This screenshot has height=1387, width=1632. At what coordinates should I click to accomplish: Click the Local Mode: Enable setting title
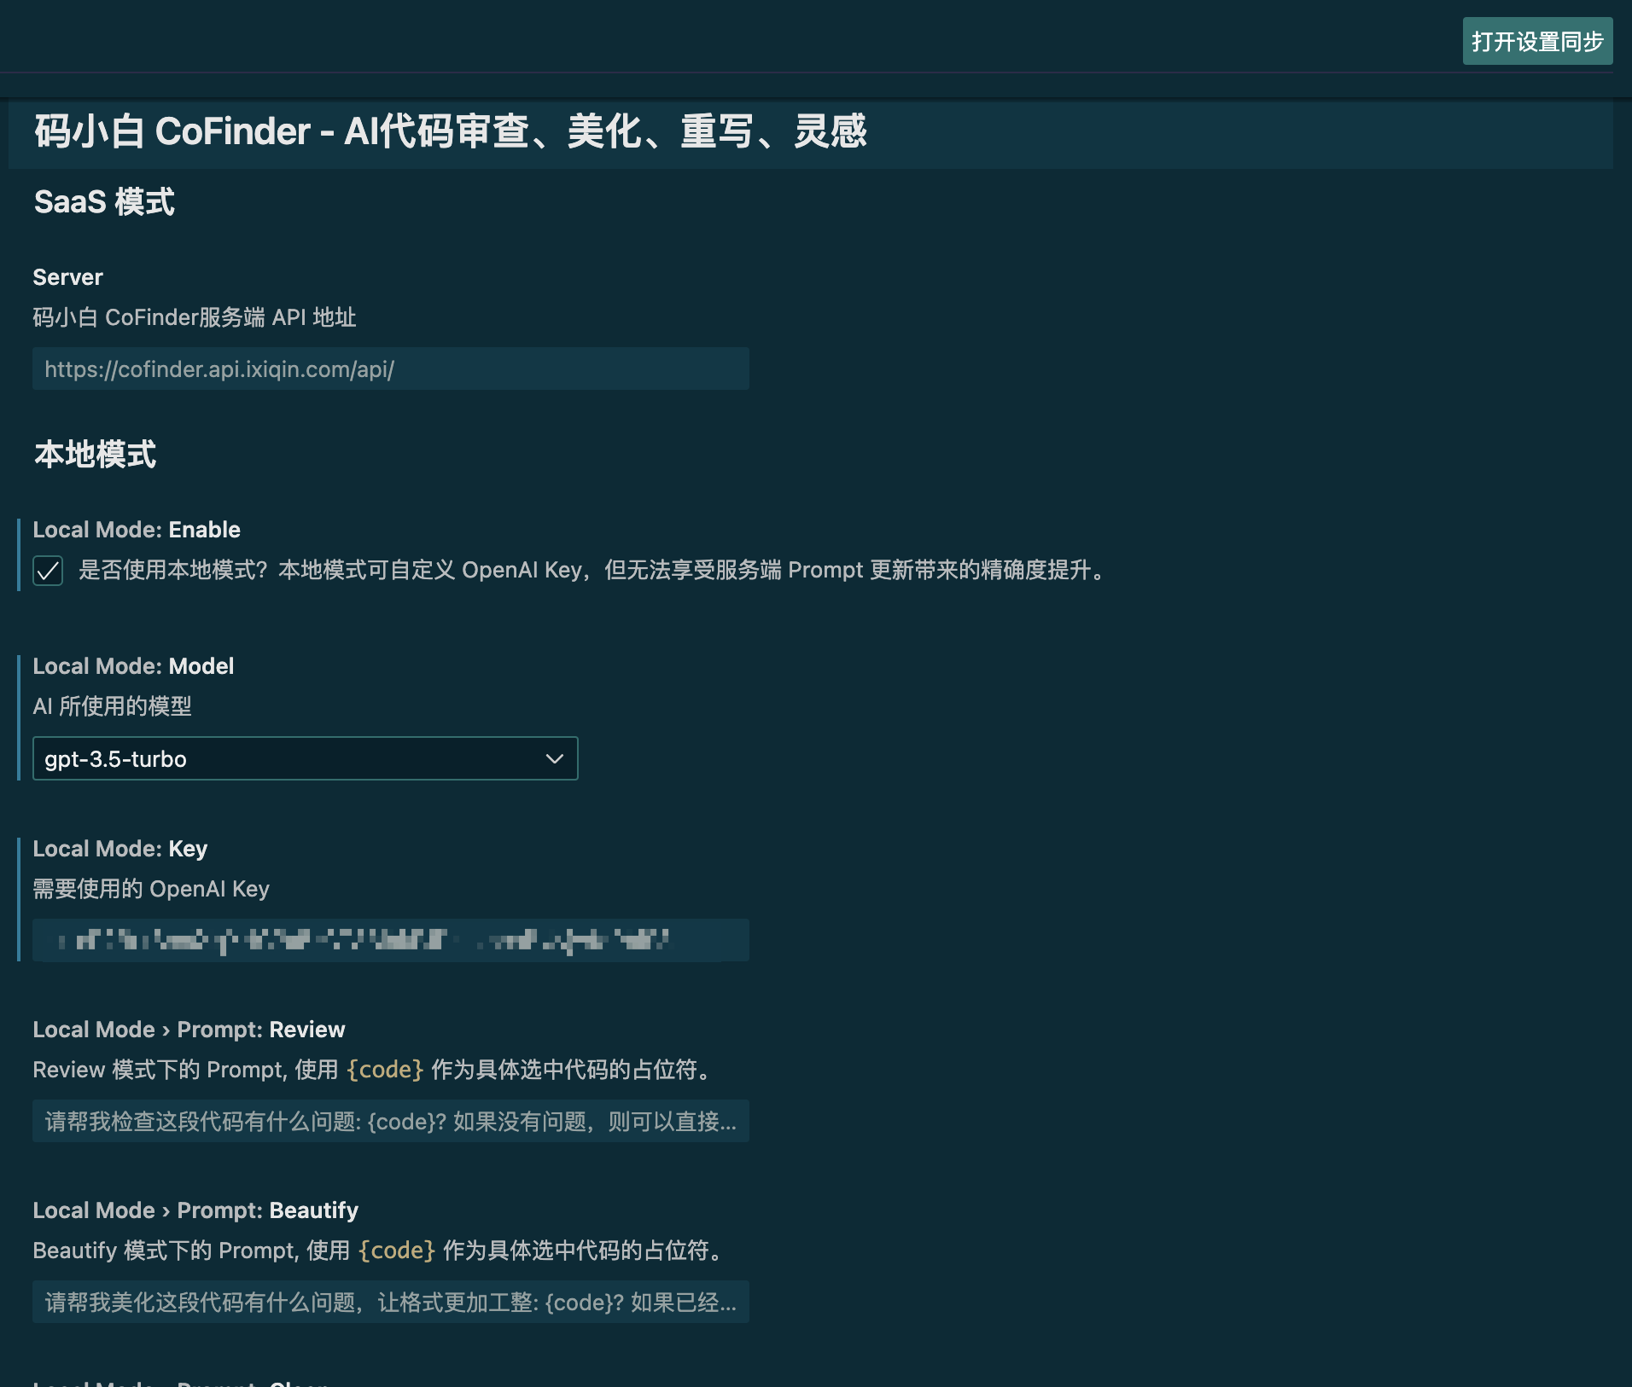click(x=137, y=530)
